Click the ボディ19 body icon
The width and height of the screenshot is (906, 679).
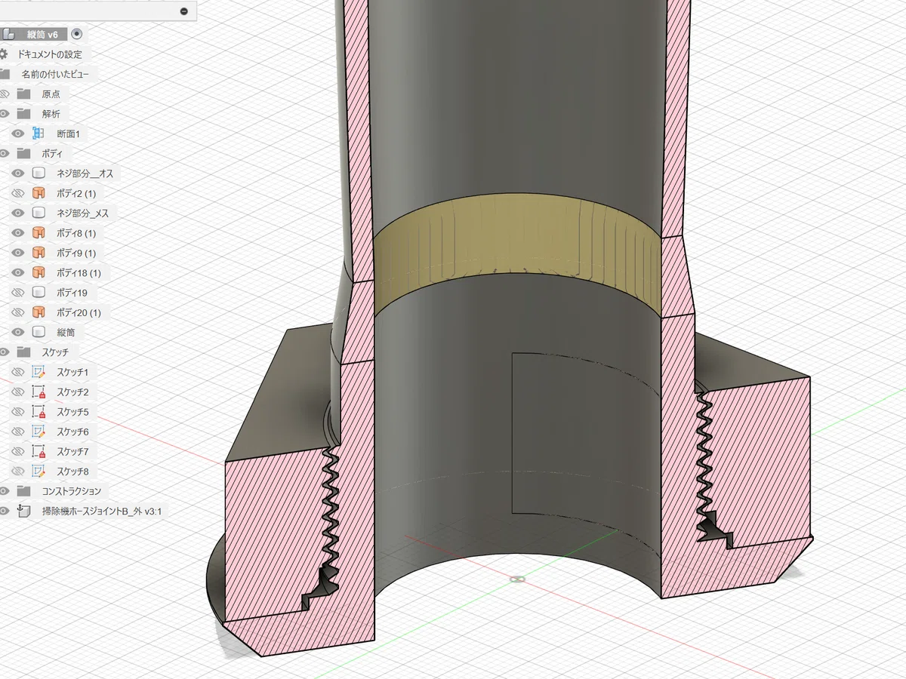point(39,292)
